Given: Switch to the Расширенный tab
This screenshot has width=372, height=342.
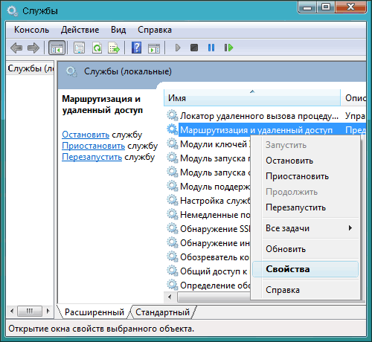Looking at the screenshot, I should (94, 312).
